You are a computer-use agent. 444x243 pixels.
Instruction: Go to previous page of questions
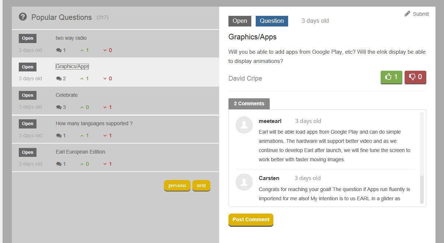coord(177,186)
